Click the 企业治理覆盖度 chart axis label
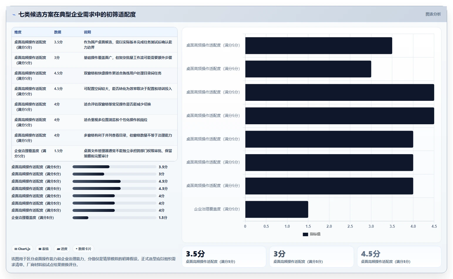The width and height of the screenshot is (453, 279). (217, 209)
